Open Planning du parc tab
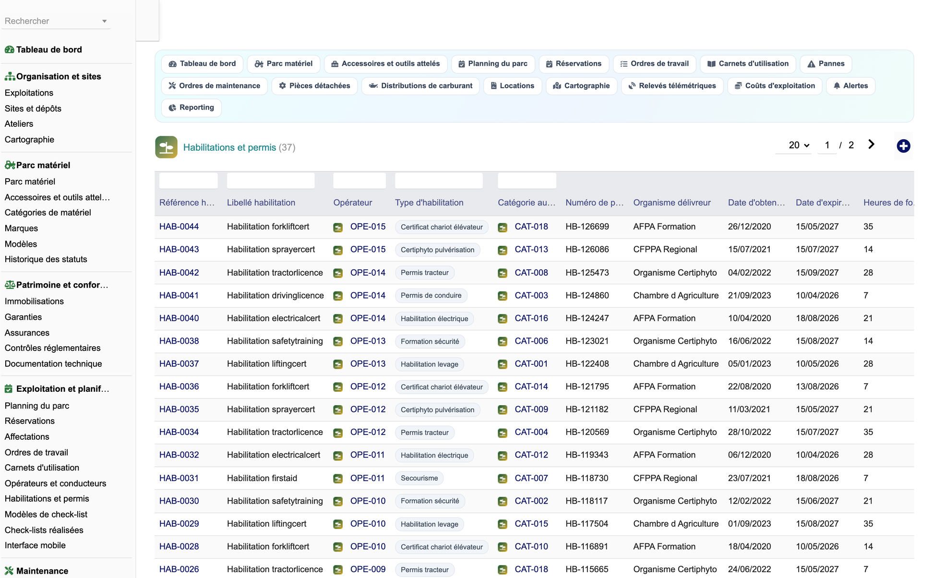This screenshot has width=934, height=578. tap(493, 64)
